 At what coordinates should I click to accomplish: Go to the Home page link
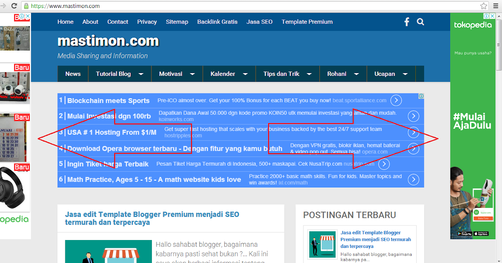tap(65, 22)
